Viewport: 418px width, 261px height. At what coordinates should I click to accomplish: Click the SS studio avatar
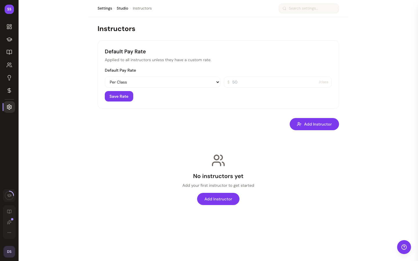[9, 9]
